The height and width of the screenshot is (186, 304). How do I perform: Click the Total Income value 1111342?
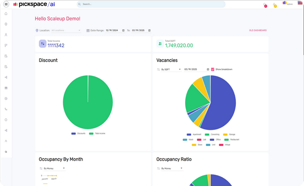click(56, 45)
